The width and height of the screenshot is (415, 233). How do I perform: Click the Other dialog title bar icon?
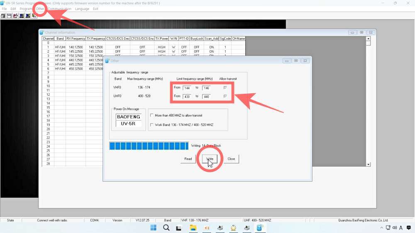[x=107, y=61]
